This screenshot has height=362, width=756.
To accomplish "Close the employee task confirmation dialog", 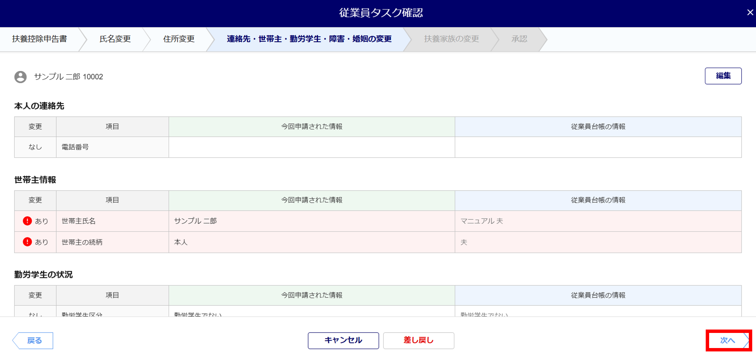I will 750,12.
